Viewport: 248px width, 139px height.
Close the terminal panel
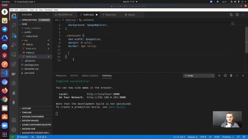(x=243, y=76)
